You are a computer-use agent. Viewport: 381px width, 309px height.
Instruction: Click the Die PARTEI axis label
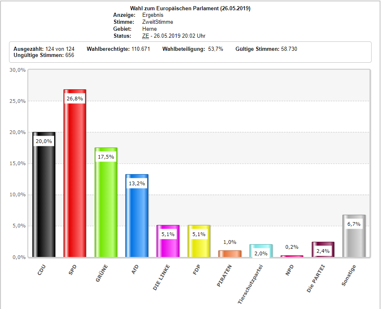pos(315,279)
